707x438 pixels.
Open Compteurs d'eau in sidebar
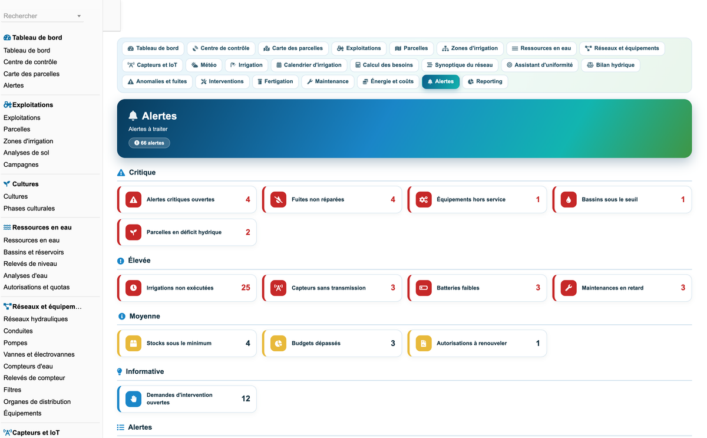coord(28,366)
